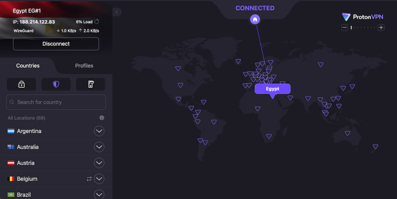Screen dimensions: 397x199
Task: Select the Australia map marker
Action: point(348,133)
